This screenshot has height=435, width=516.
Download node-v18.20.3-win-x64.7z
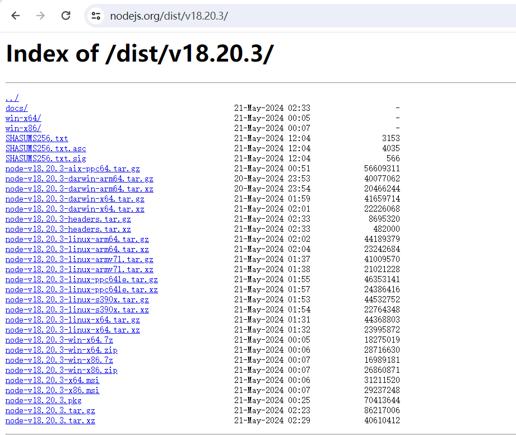pyautogui.click(x=59, y=340)
